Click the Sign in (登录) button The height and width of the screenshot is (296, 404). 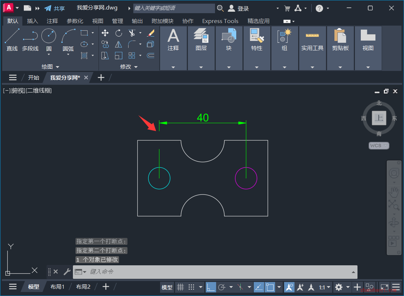click(238, 8)
